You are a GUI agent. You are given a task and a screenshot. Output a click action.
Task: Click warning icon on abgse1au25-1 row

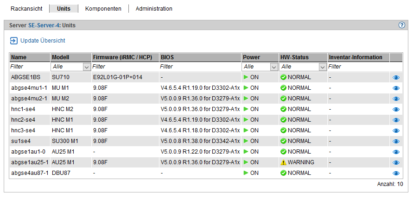pyautogui.click(x=283, y=162)
